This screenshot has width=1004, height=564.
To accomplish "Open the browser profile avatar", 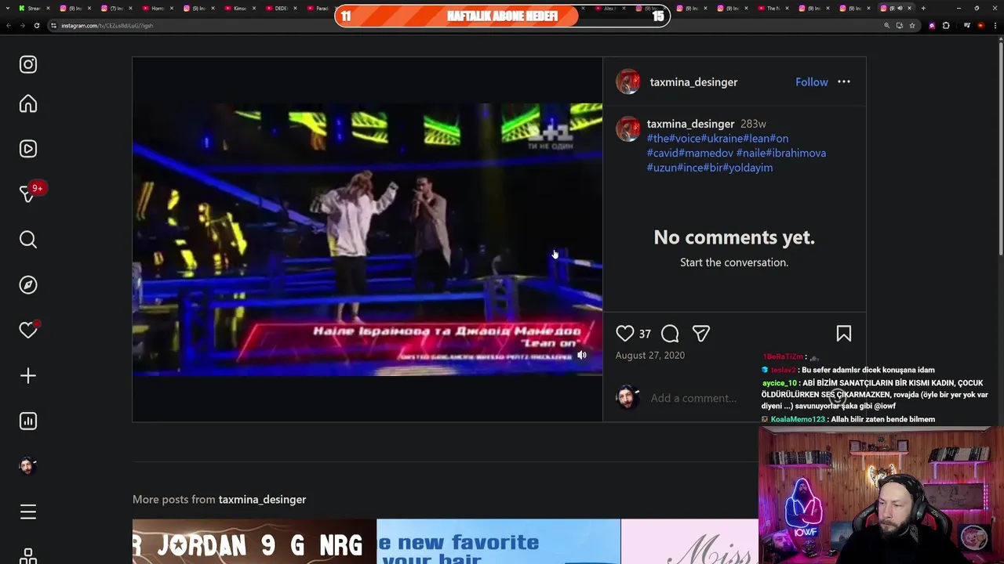I will click(x=981, y=25).
